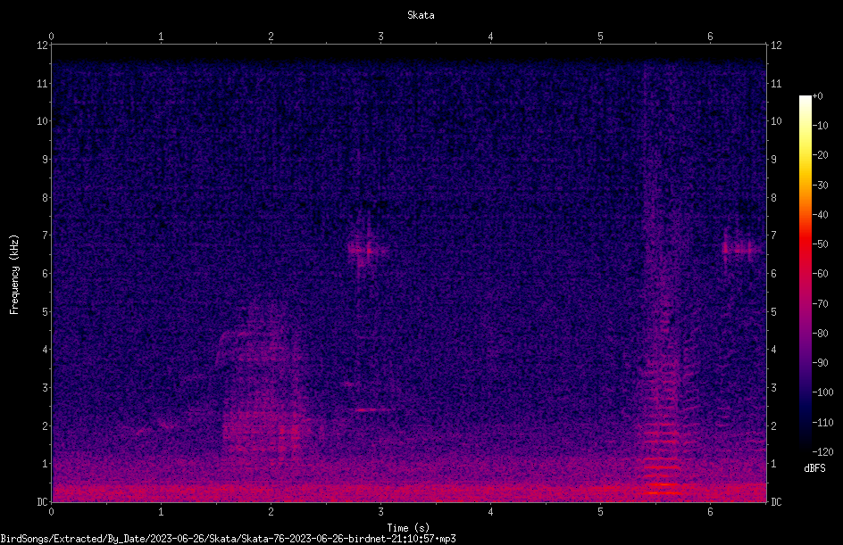Click the "-120" colorbar value
Image resolution: width=843 pixels, height=545 pixels.
[x=822, y=452]
